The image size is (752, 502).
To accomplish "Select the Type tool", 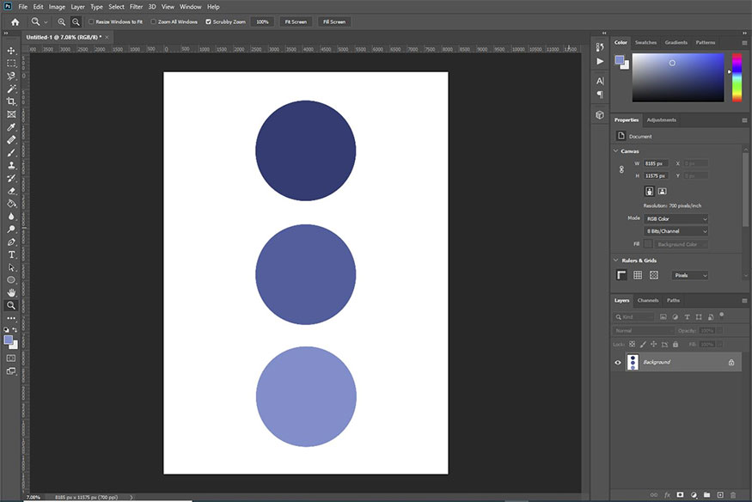I will (11, 254).
